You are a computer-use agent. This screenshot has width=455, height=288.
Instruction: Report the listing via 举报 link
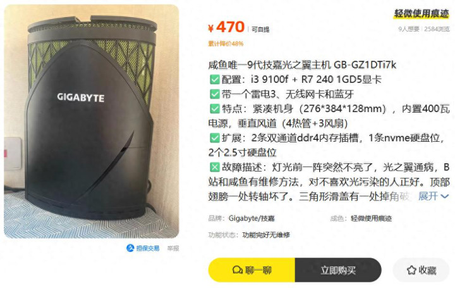click(173, 248)
